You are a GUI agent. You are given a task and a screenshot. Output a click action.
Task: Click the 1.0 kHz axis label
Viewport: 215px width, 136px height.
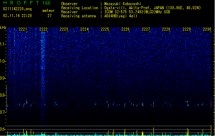point(3,61)
